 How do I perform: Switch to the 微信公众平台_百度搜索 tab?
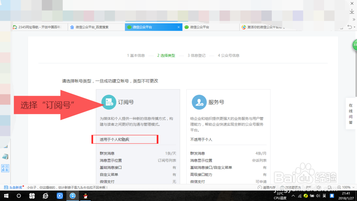coord(96,27)
